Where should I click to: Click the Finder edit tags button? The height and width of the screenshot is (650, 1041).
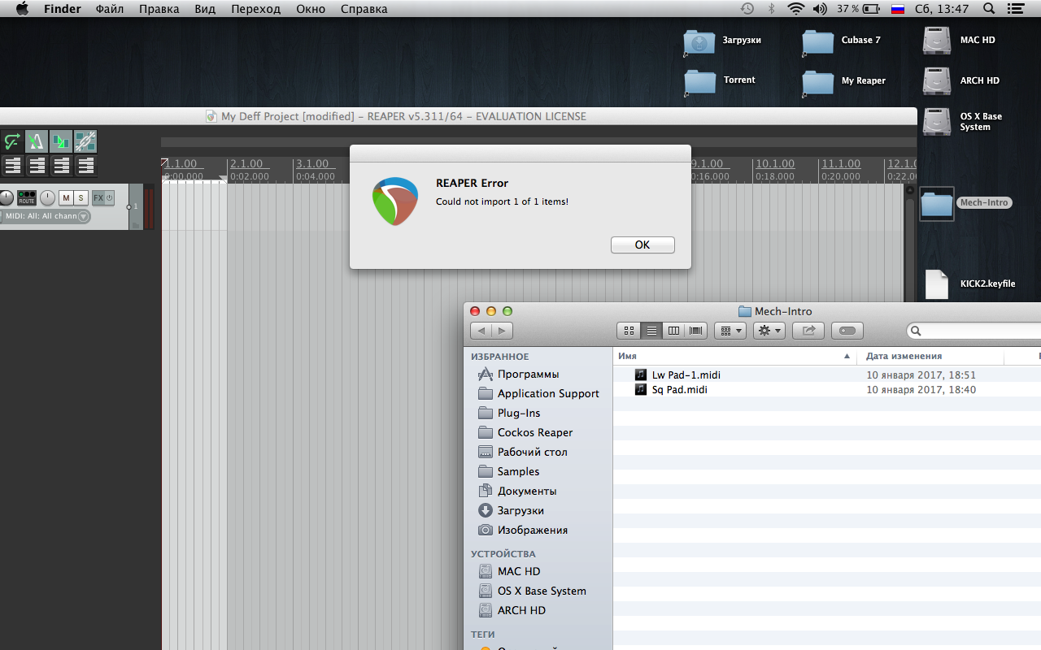tap(847, 331)
